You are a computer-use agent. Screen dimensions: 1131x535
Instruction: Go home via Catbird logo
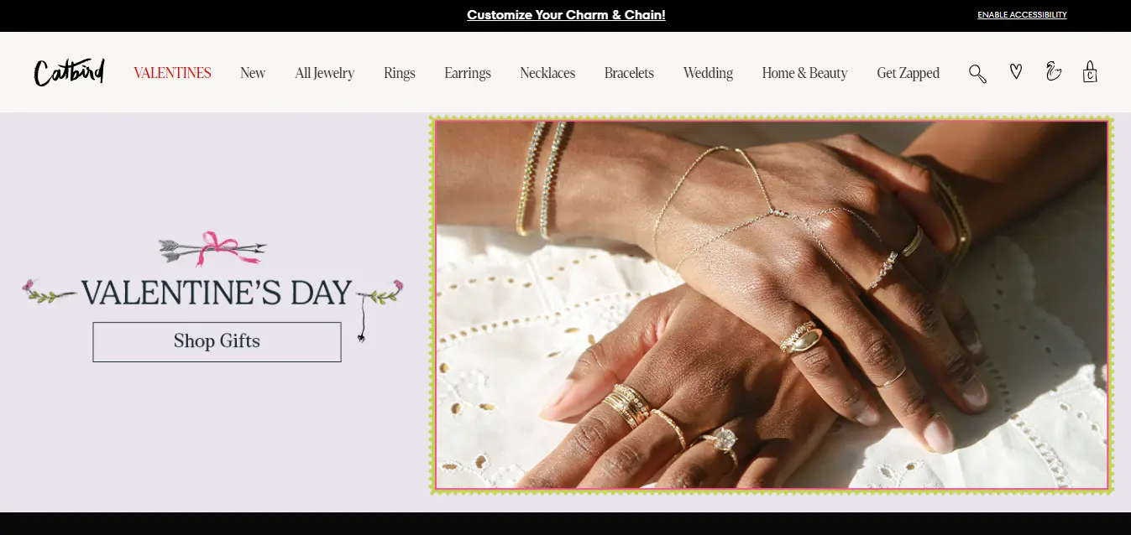(x=69, y=72)
